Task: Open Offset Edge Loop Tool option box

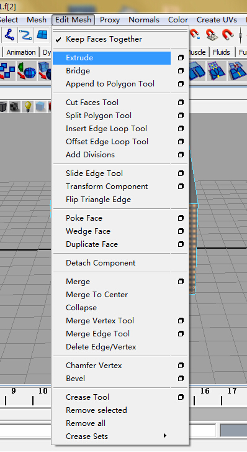Action: click(181, 142)
